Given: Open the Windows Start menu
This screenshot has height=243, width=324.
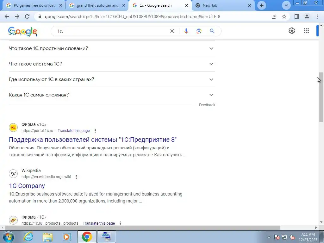Looking at the screenshot, I should pyautogui.click(x=8, y=237).
